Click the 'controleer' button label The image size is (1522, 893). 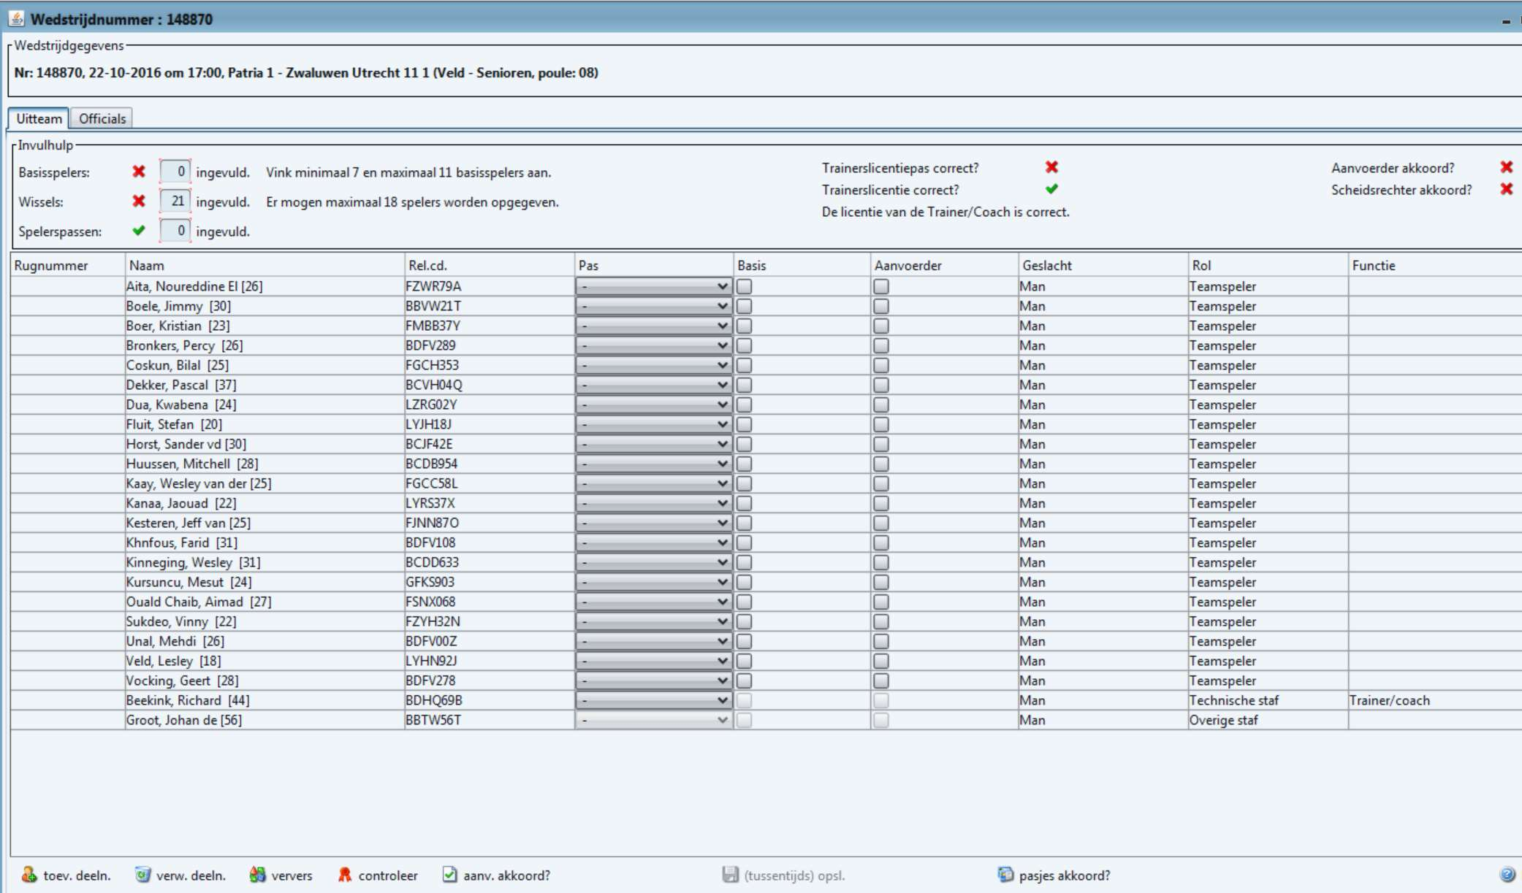pyautogui.click(x=388, y=875)
